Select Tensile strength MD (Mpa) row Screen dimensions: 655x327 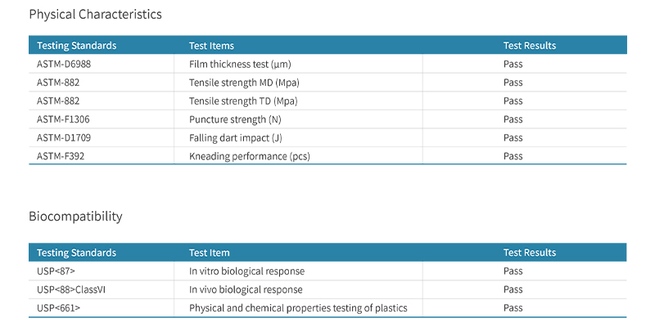[x=327, y=83]
